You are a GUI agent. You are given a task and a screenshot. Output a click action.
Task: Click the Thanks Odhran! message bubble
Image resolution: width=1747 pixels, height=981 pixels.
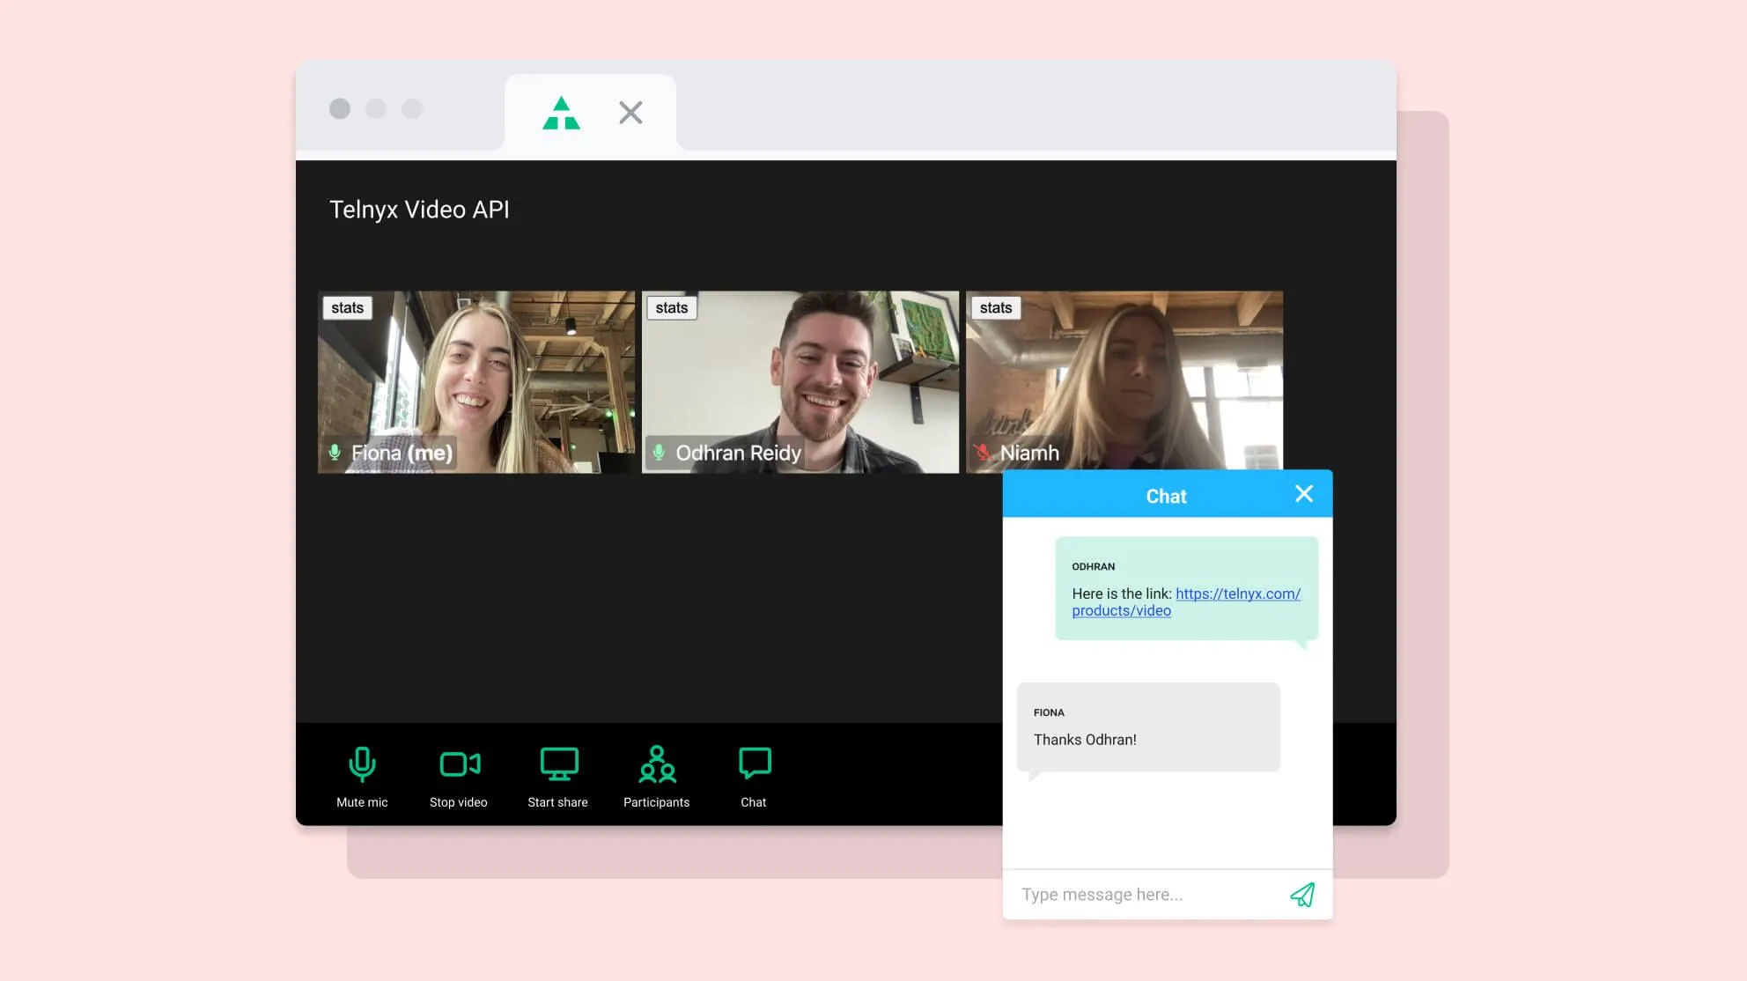tap(1147, 727)
